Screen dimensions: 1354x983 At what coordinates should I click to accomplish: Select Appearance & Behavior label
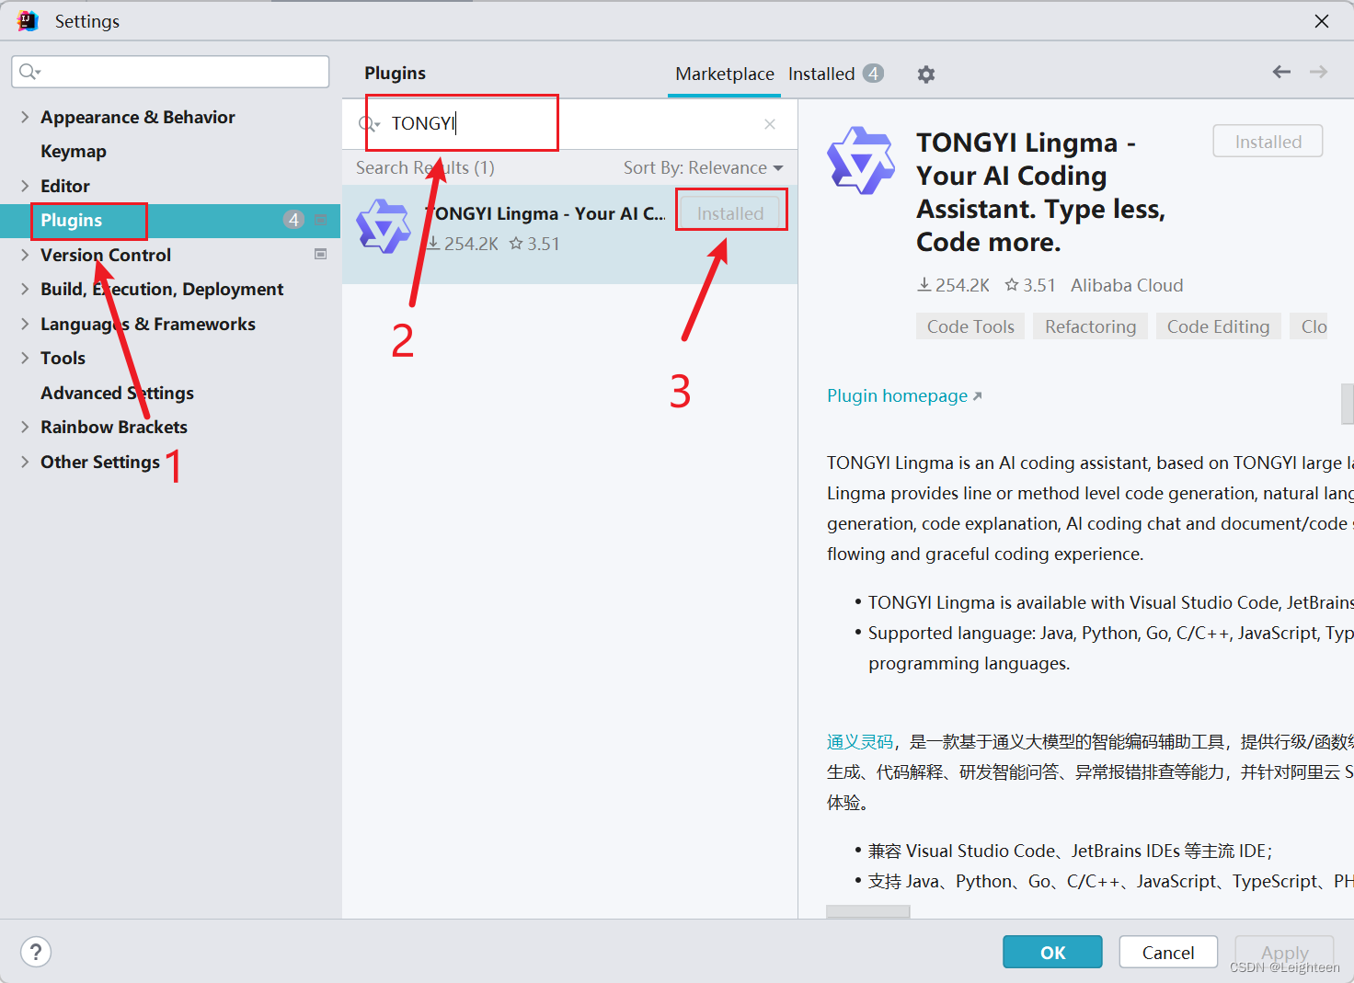pyautogui.click(x=138, y=117)
